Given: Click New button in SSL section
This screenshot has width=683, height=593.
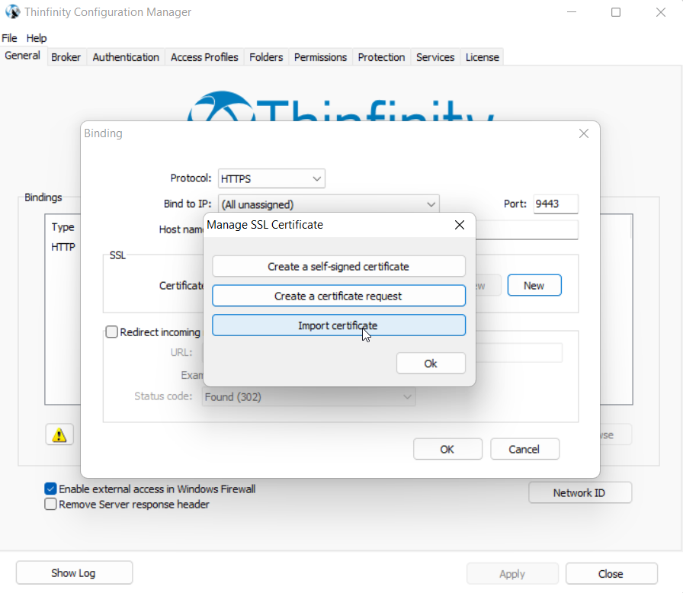Looking at the screenshot, I should [x=534, y=285].
